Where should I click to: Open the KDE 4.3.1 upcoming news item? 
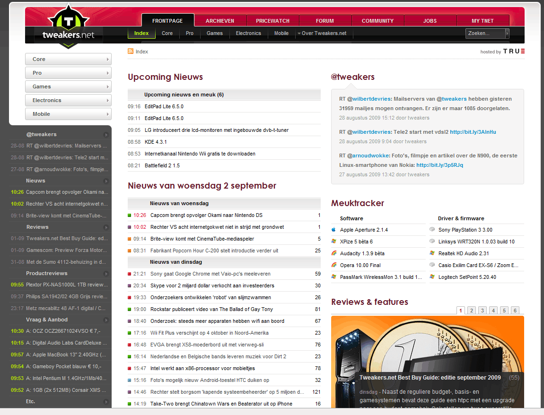click(156, 142)
